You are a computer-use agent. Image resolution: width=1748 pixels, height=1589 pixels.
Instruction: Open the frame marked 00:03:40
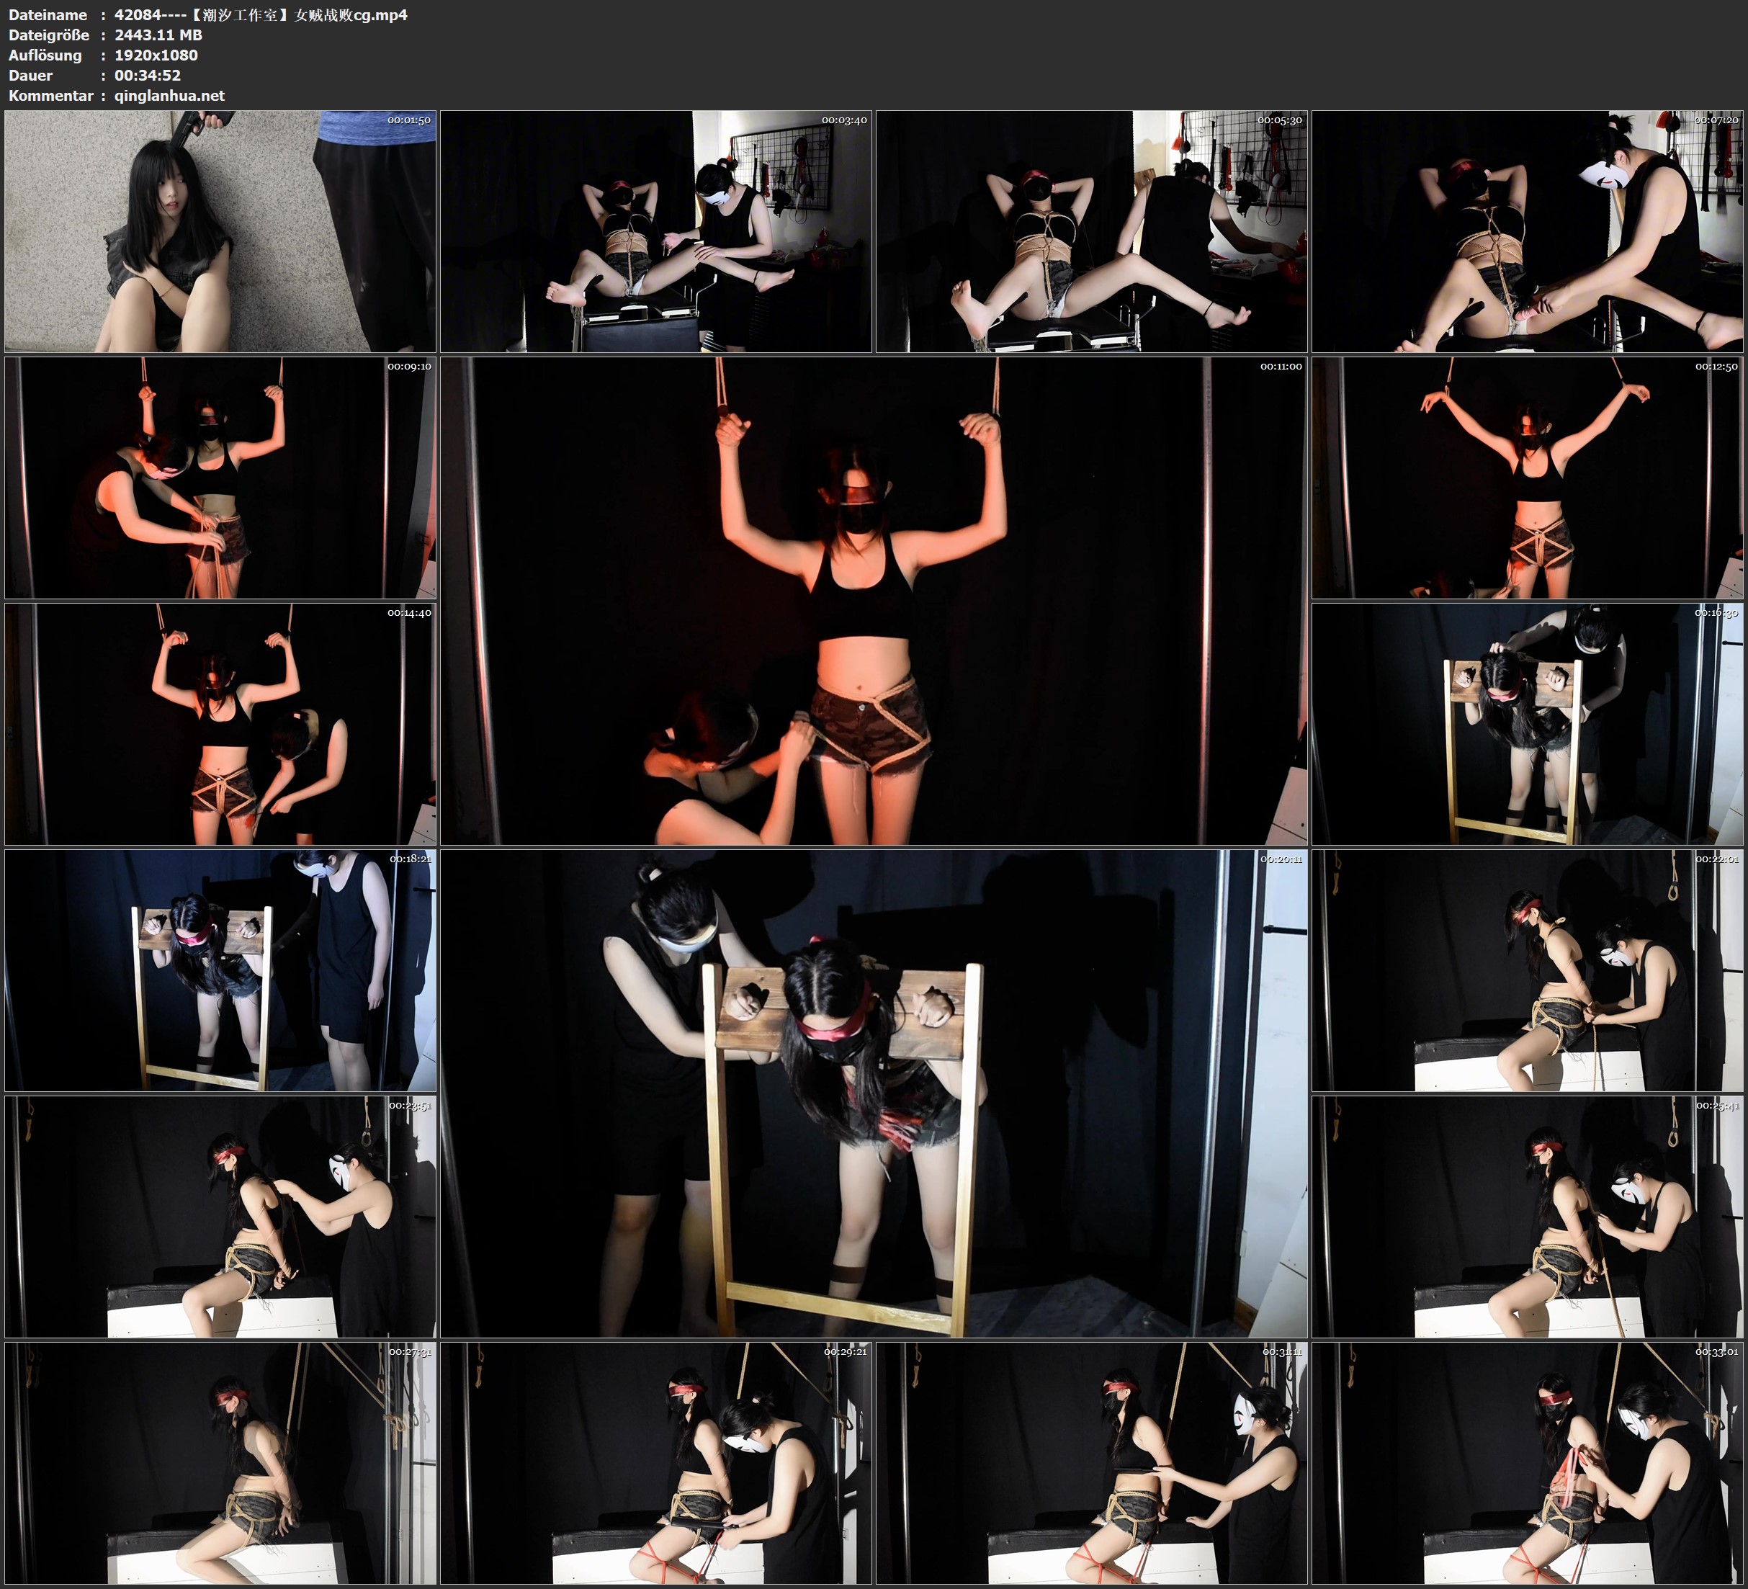[x=655, y=230]
